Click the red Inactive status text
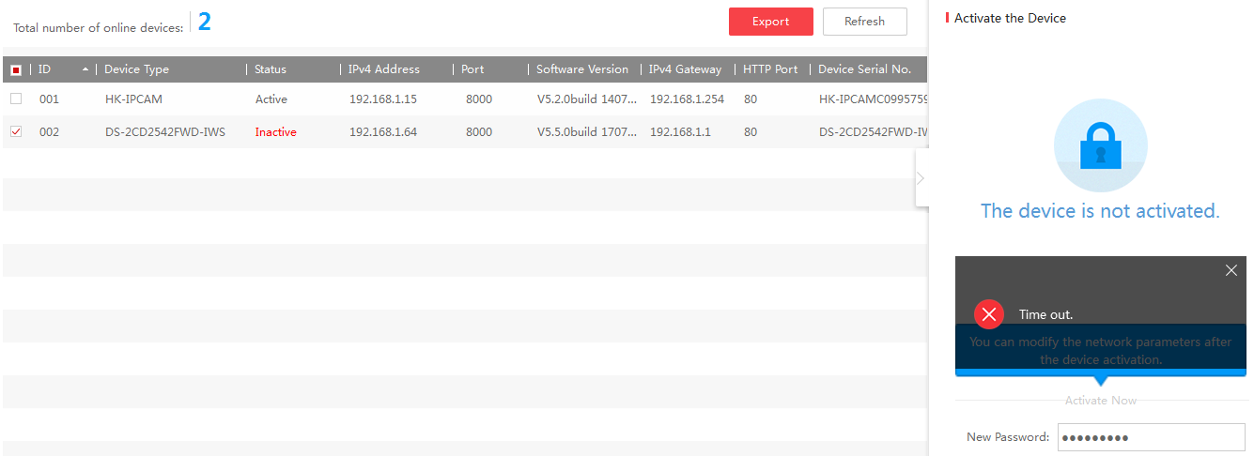1254x456 pixels. pyautogui.click(x=275, y=132)
